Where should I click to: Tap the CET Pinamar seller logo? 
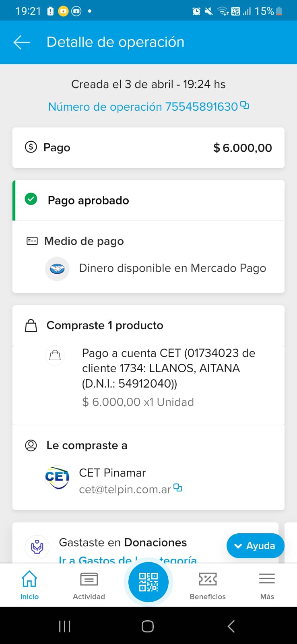pos(57,477)
